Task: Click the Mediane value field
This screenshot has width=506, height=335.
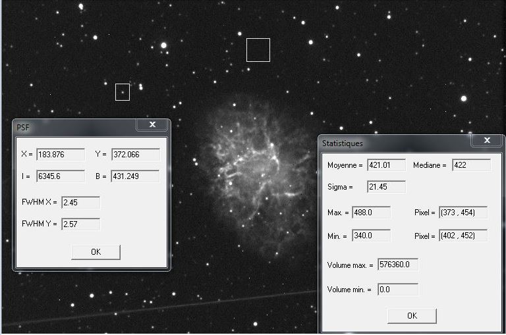Action: pyautogui.click(x=472, y=165)
